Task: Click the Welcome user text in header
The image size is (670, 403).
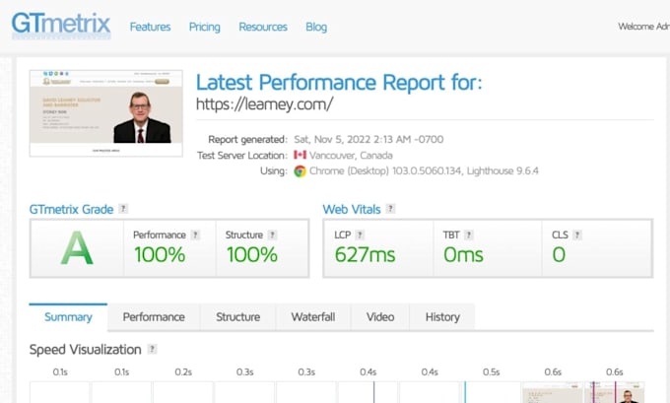Action: pyautogui.click(x=644, y=27)
